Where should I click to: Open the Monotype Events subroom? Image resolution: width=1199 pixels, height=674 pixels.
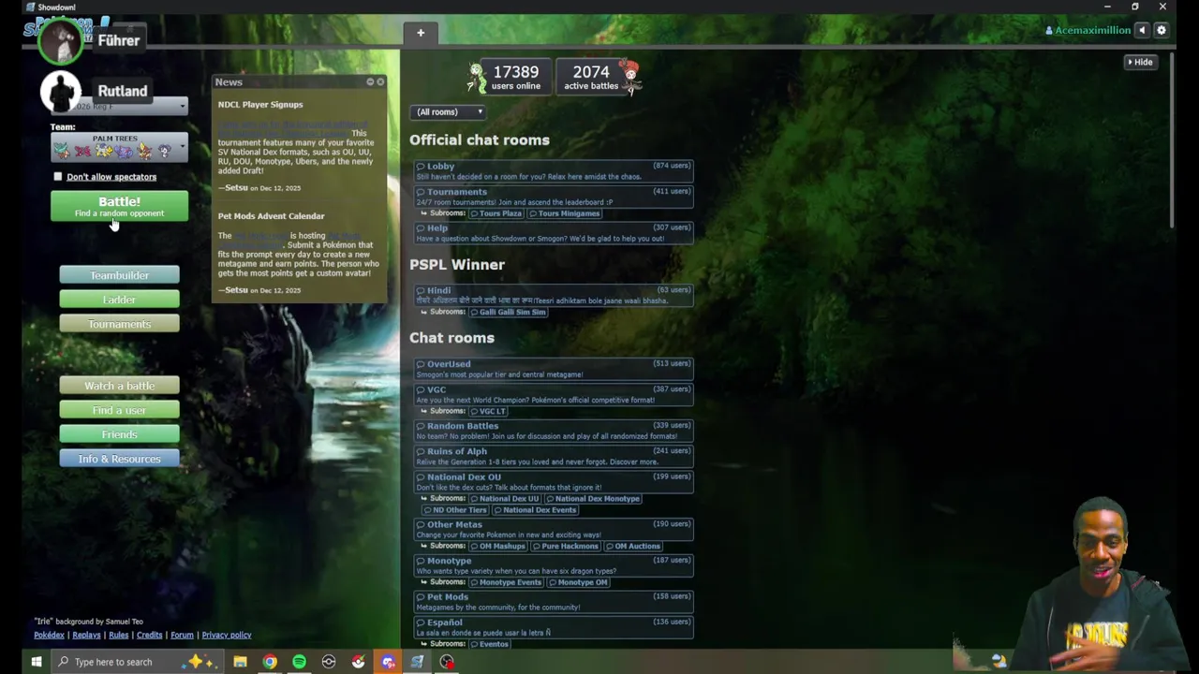tap(506, 582)
